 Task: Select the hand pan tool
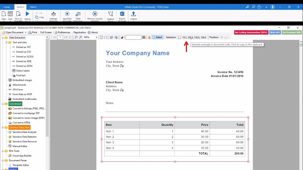click(x=149, y=37)
